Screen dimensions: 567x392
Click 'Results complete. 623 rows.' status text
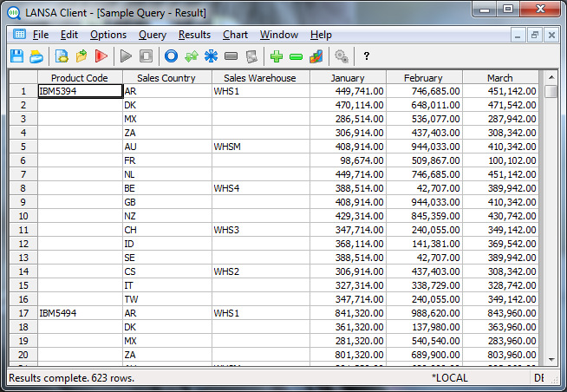[72, 378]
